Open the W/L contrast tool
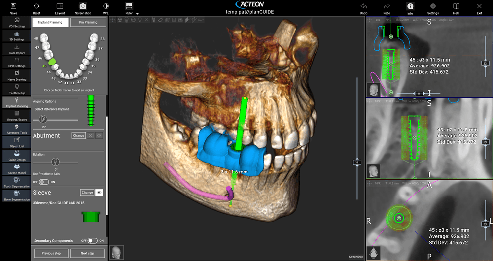This screenshot has width=493, height=261. pos(106,6)
